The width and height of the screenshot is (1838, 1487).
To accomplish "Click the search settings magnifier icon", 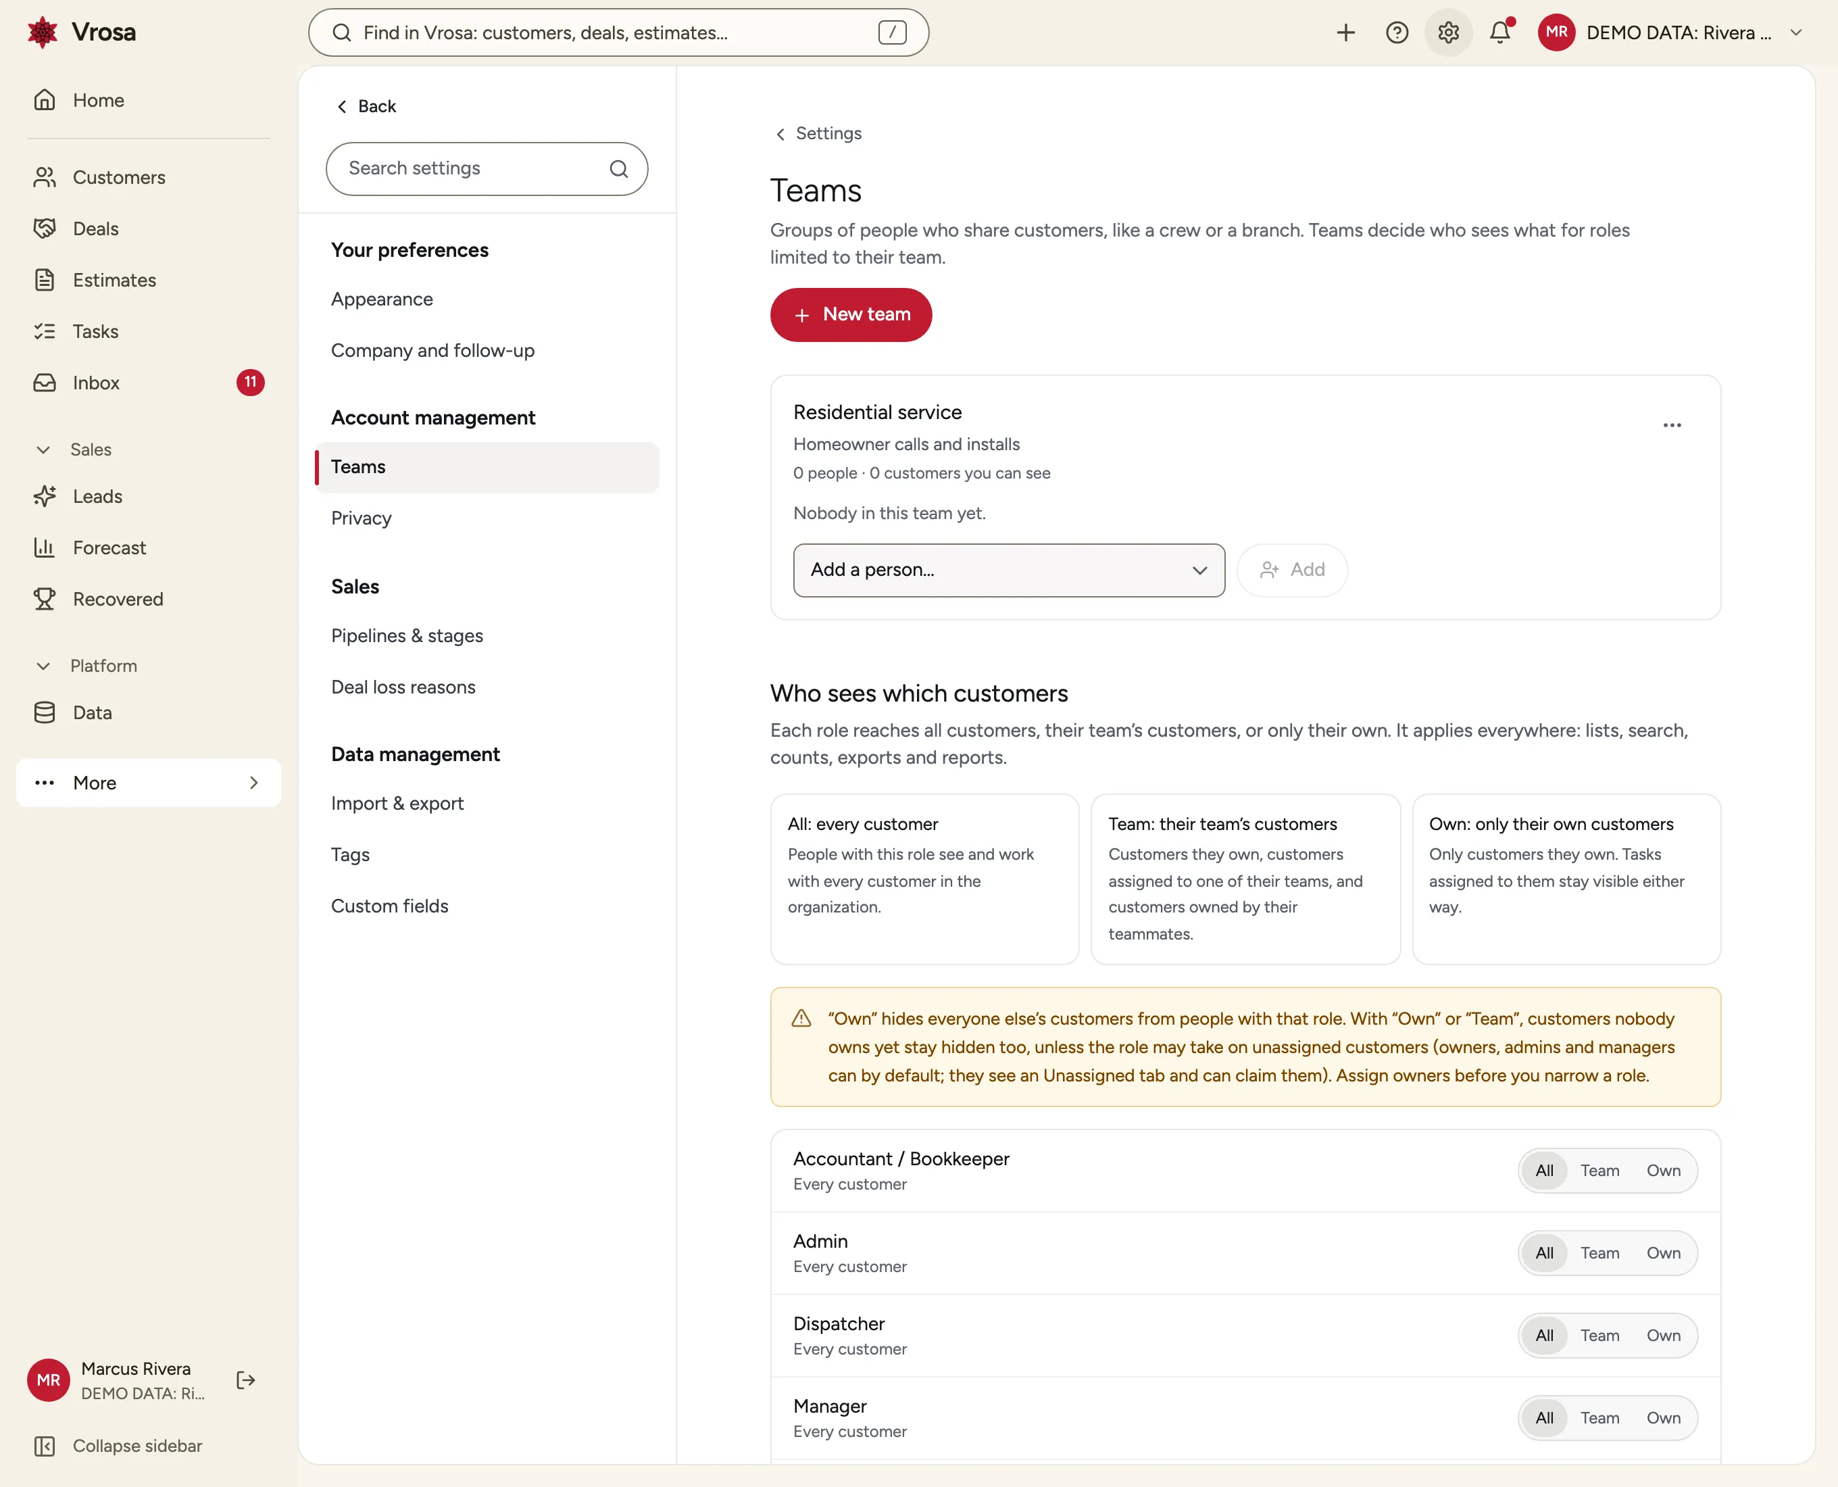I will pyautogui.click(x=618, y=169).
